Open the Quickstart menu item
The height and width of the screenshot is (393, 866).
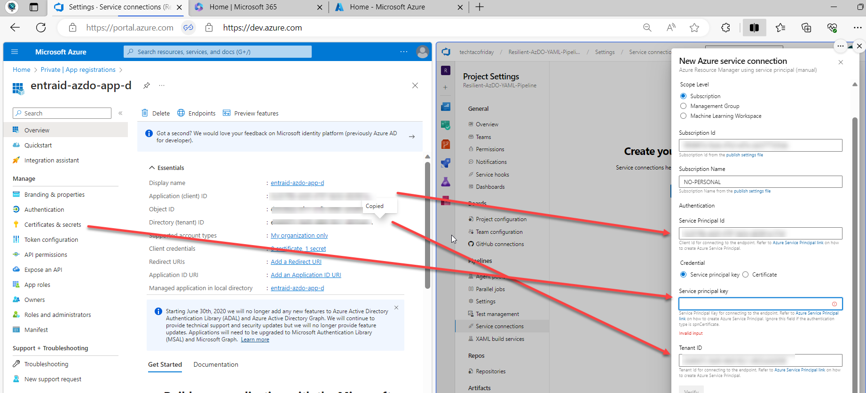click(x=38, y=145)
